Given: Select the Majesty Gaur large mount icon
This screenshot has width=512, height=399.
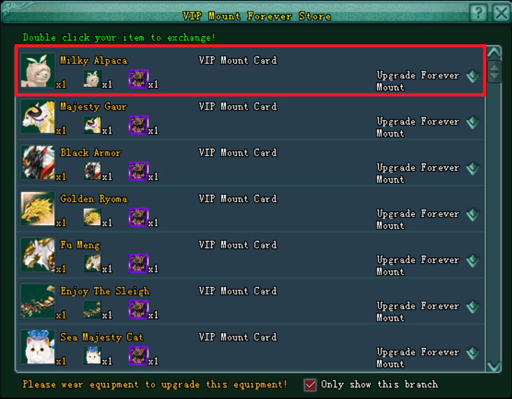Looking at the screenshot, I should point(37,117).
